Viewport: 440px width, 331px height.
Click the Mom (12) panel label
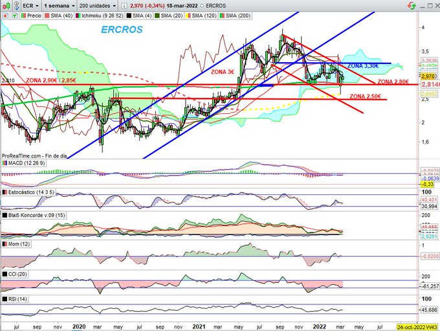click(x=19, y=244)
